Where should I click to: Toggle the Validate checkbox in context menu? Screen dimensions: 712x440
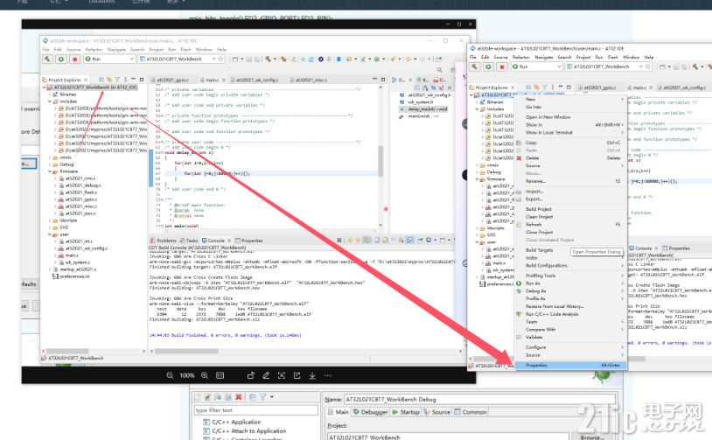(x=519, y=338)
